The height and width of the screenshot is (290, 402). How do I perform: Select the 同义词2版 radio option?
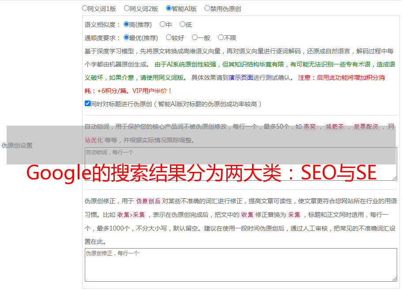(127, 8)
